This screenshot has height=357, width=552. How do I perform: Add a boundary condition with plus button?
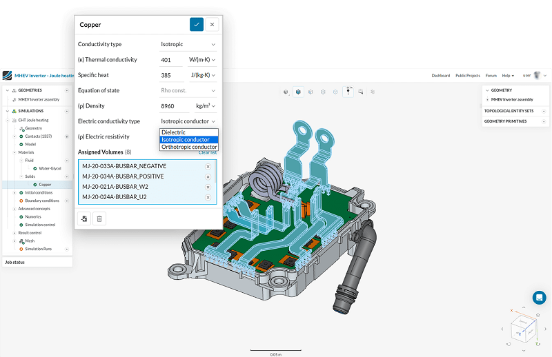[67, 201]
